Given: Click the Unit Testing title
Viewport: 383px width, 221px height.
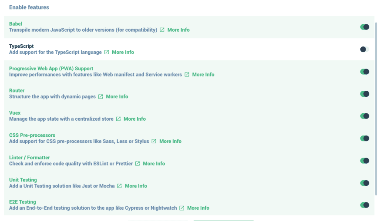Looking at the screenshot, I should (x=23, y=180).
